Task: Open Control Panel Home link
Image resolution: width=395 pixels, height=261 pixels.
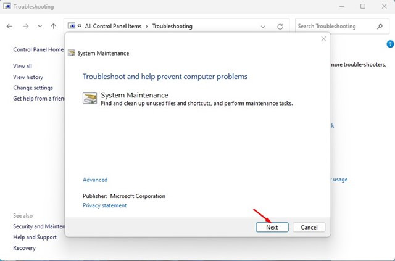Action: click(x=38, y=49)
